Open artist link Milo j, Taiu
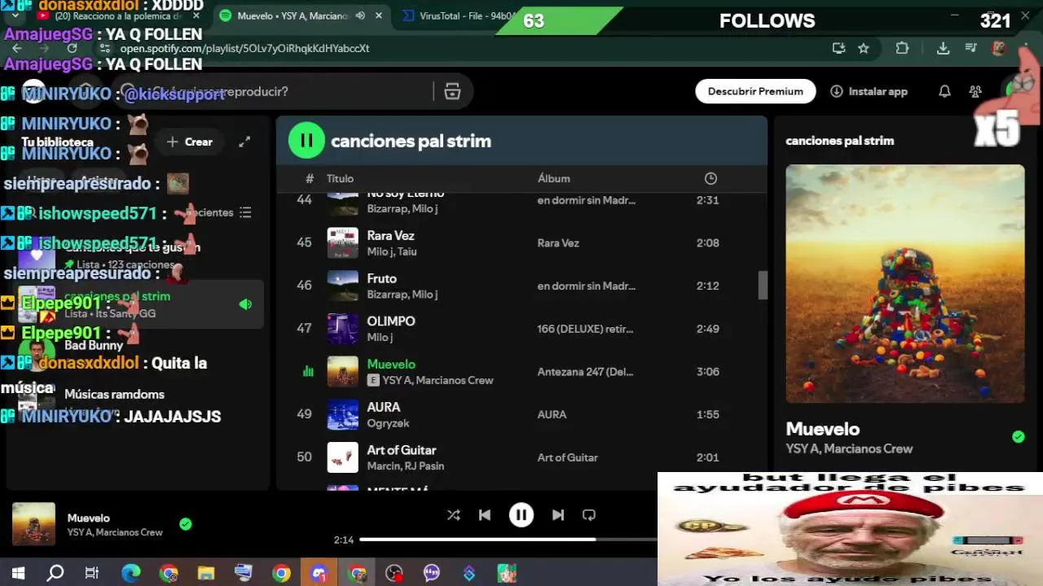The width and height of the screenshot is (1043, 586). point(392,251)
